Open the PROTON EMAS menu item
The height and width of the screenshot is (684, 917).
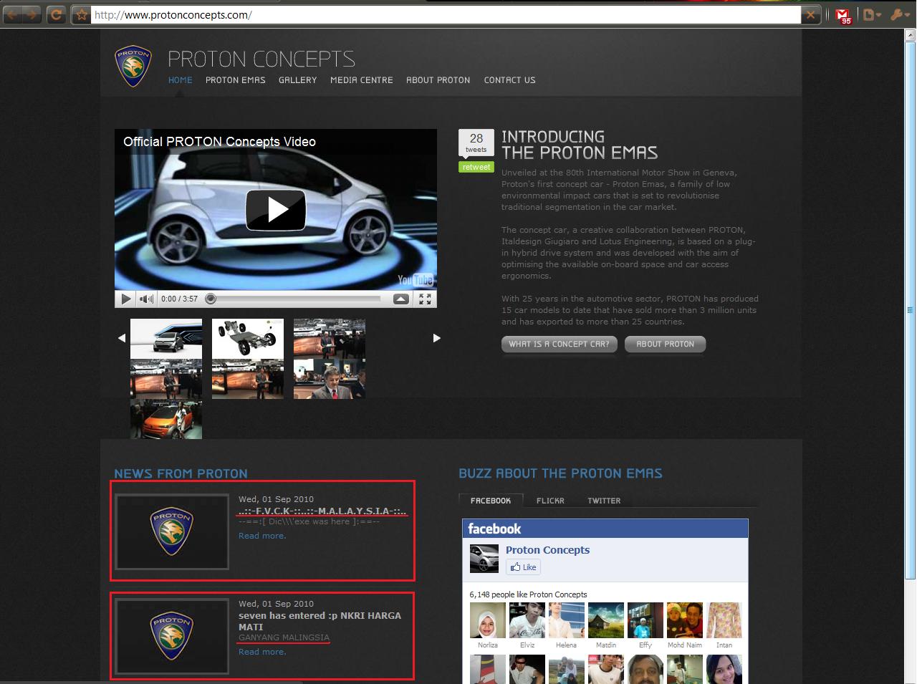(236, 80)
